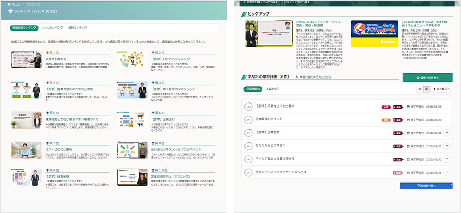The width and height of the screenshot is (461, 213).
Task: Click the orange badge on the 目標管理のポイント row
Action: (x=386, y=120)
